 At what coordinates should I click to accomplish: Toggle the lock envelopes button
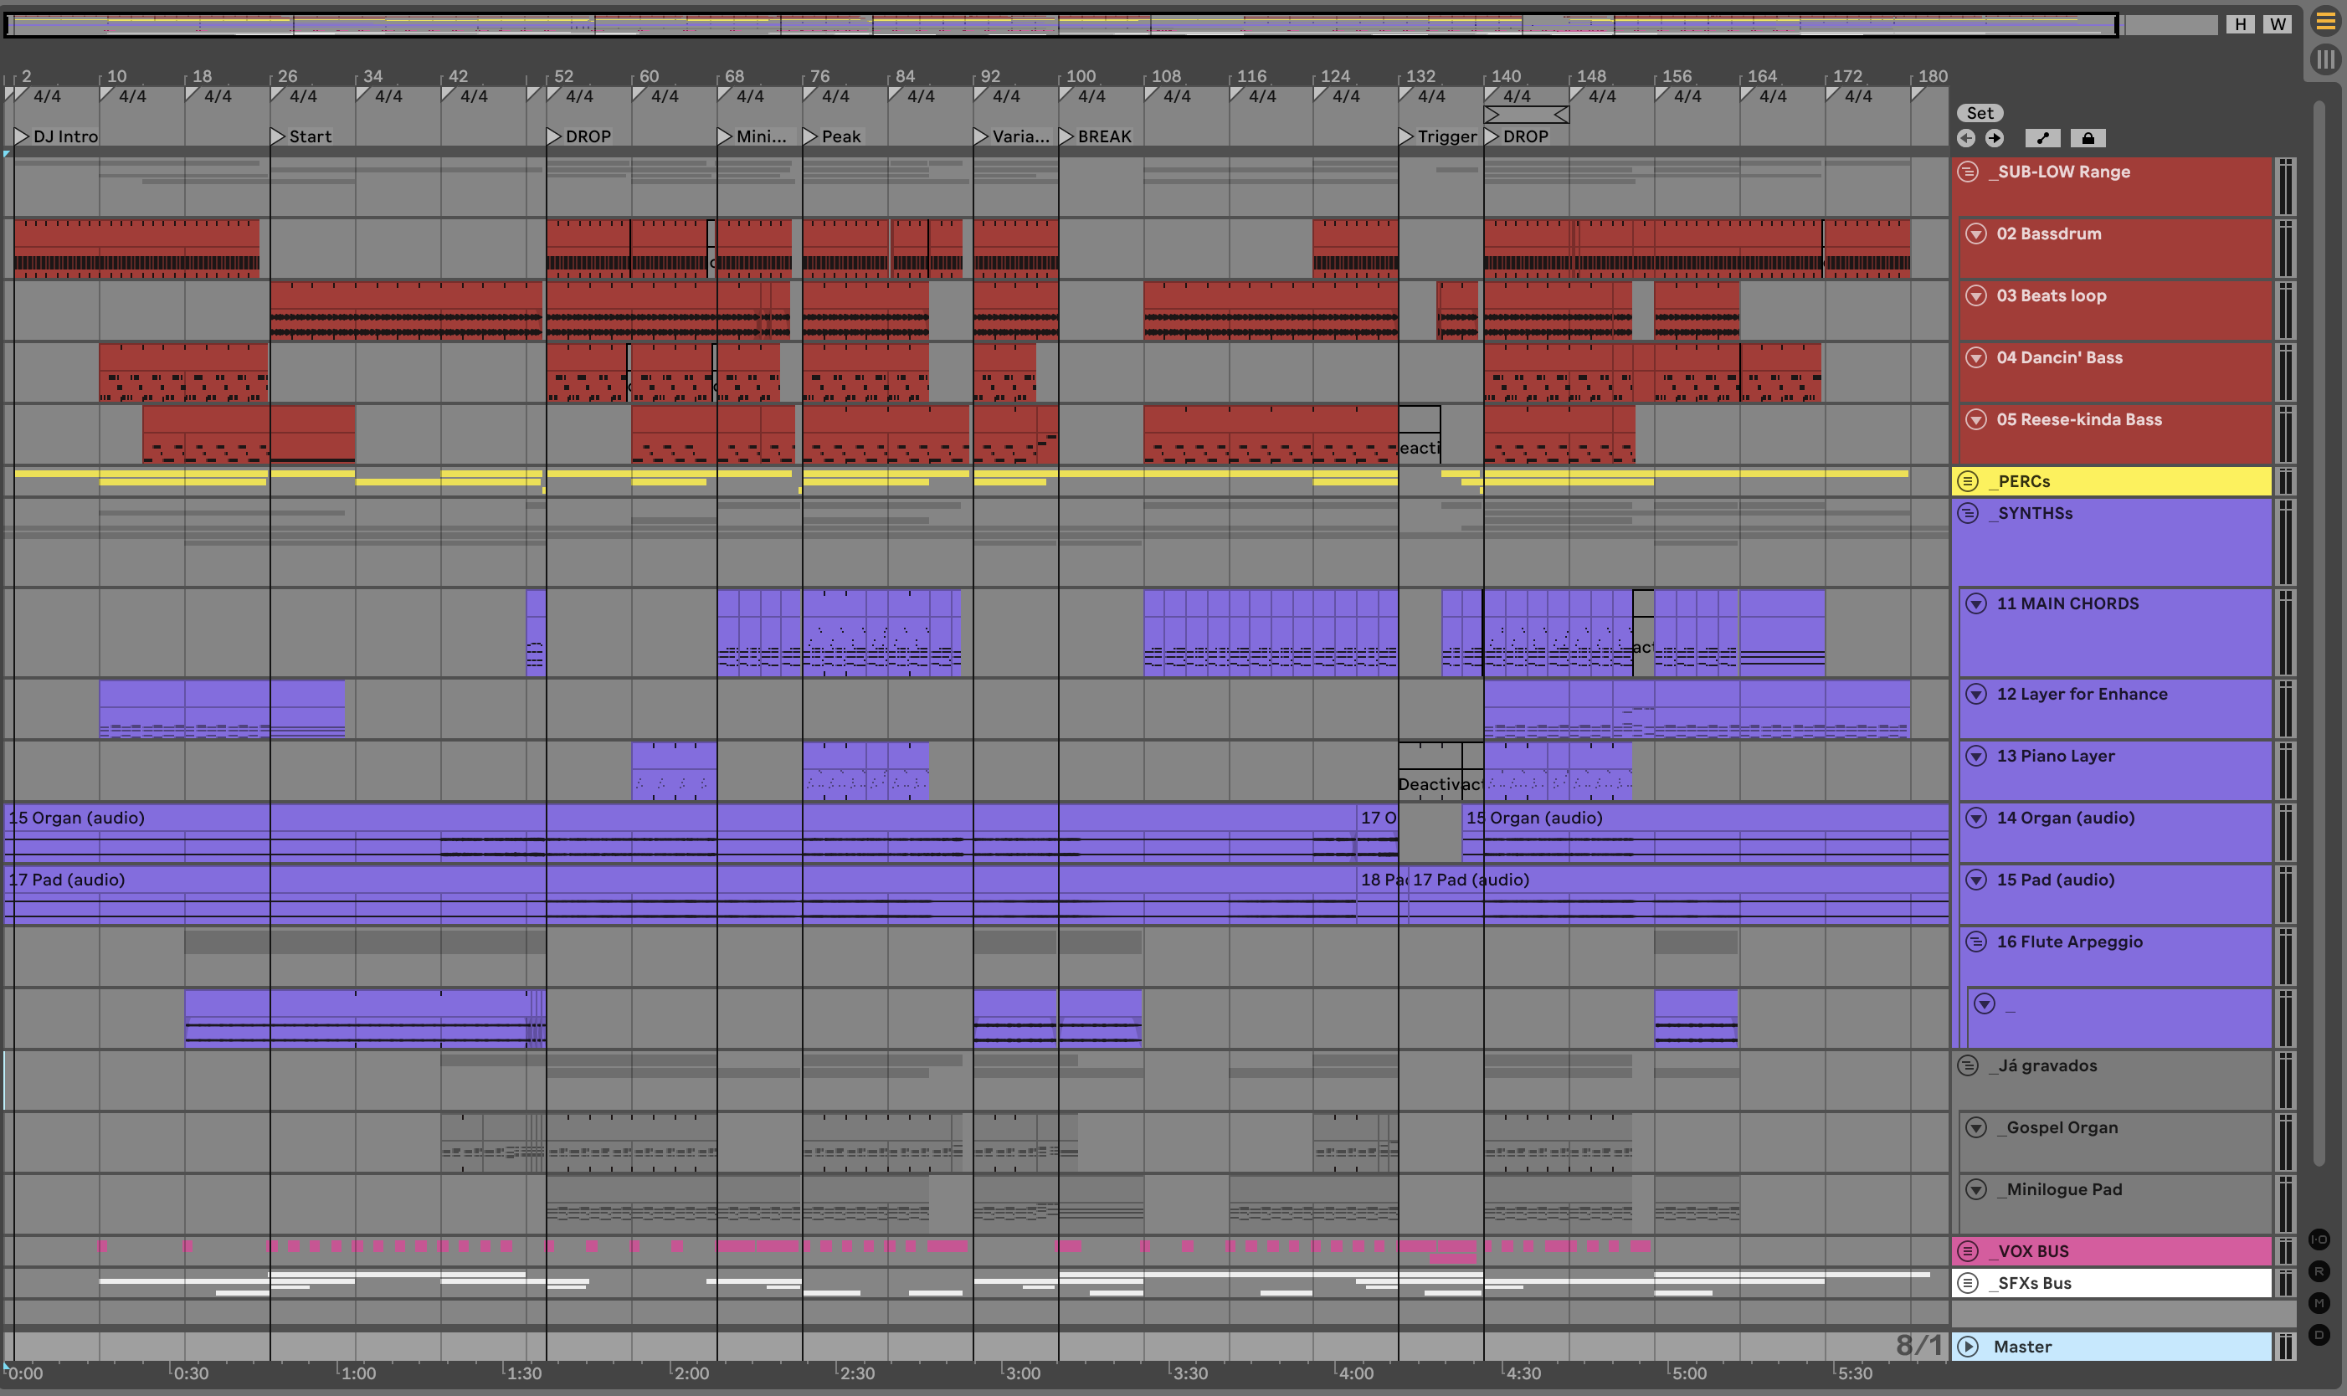2088,138
